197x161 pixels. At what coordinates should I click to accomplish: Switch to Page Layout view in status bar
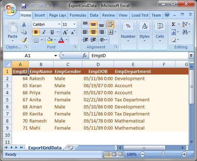pos(114,154)
